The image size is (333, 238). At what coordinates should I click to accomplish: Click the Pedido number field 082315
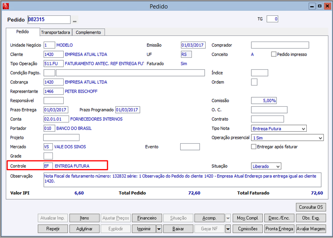tap(49, 20)
